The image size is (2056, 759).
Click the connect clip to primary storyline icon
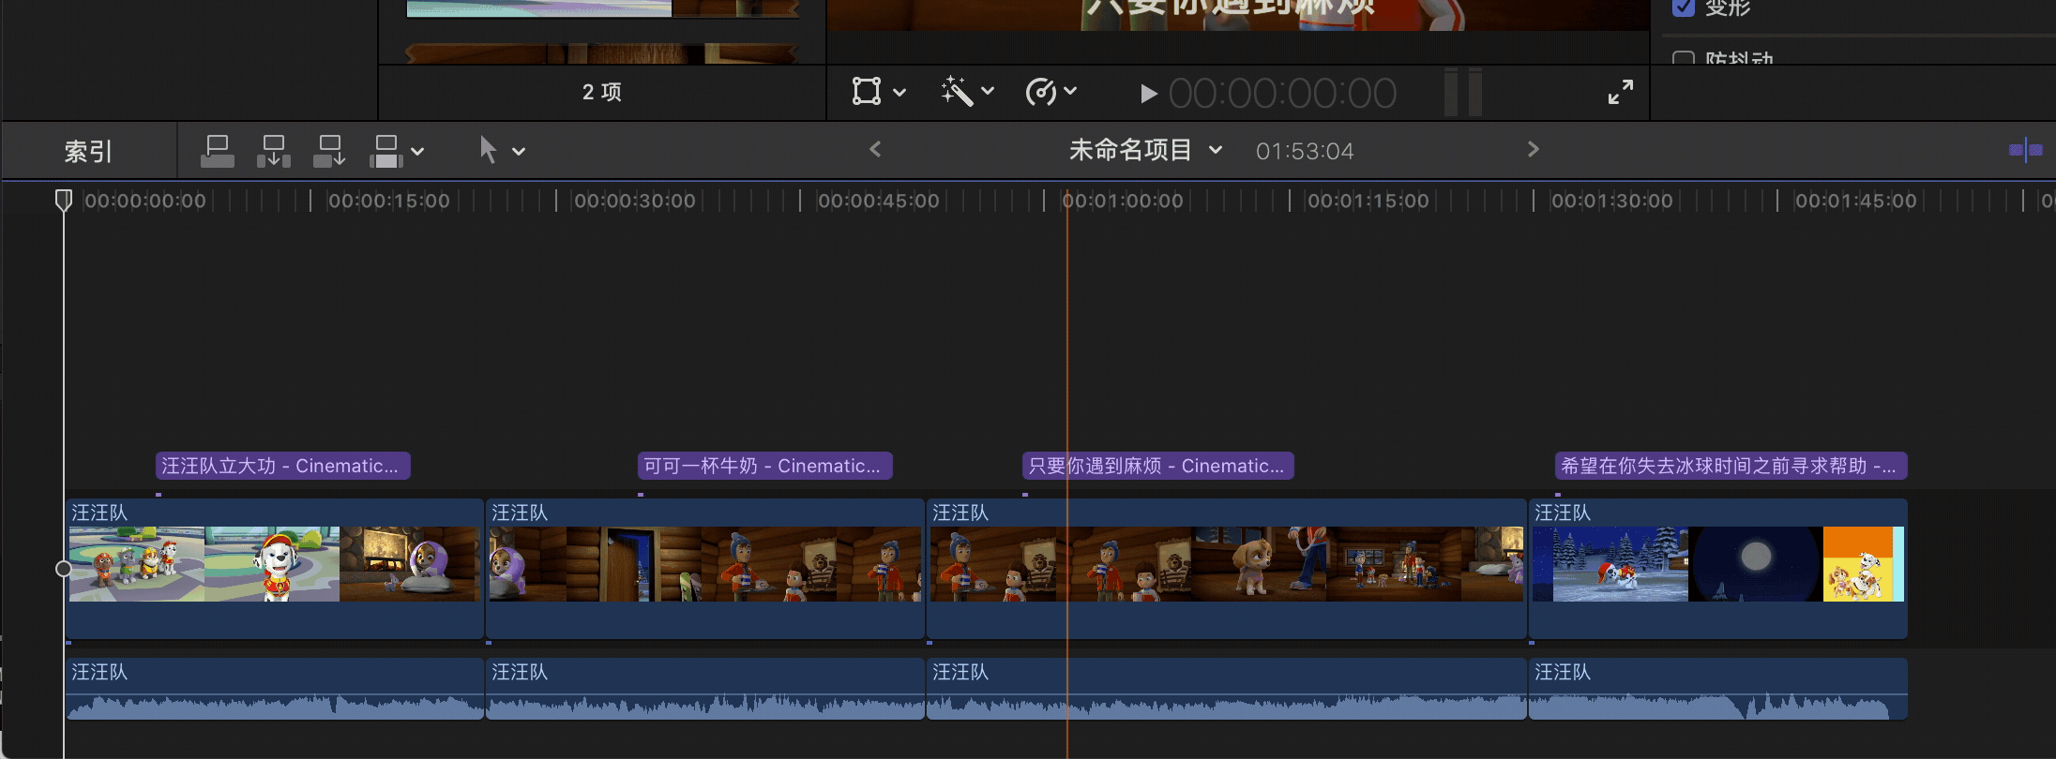(217, 151)
